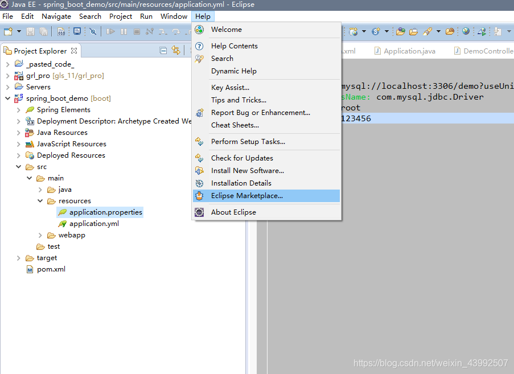Viewport: 514px width, 374px height.
Task: Choose Check for Updates
Action: click(x=266, y=158)
